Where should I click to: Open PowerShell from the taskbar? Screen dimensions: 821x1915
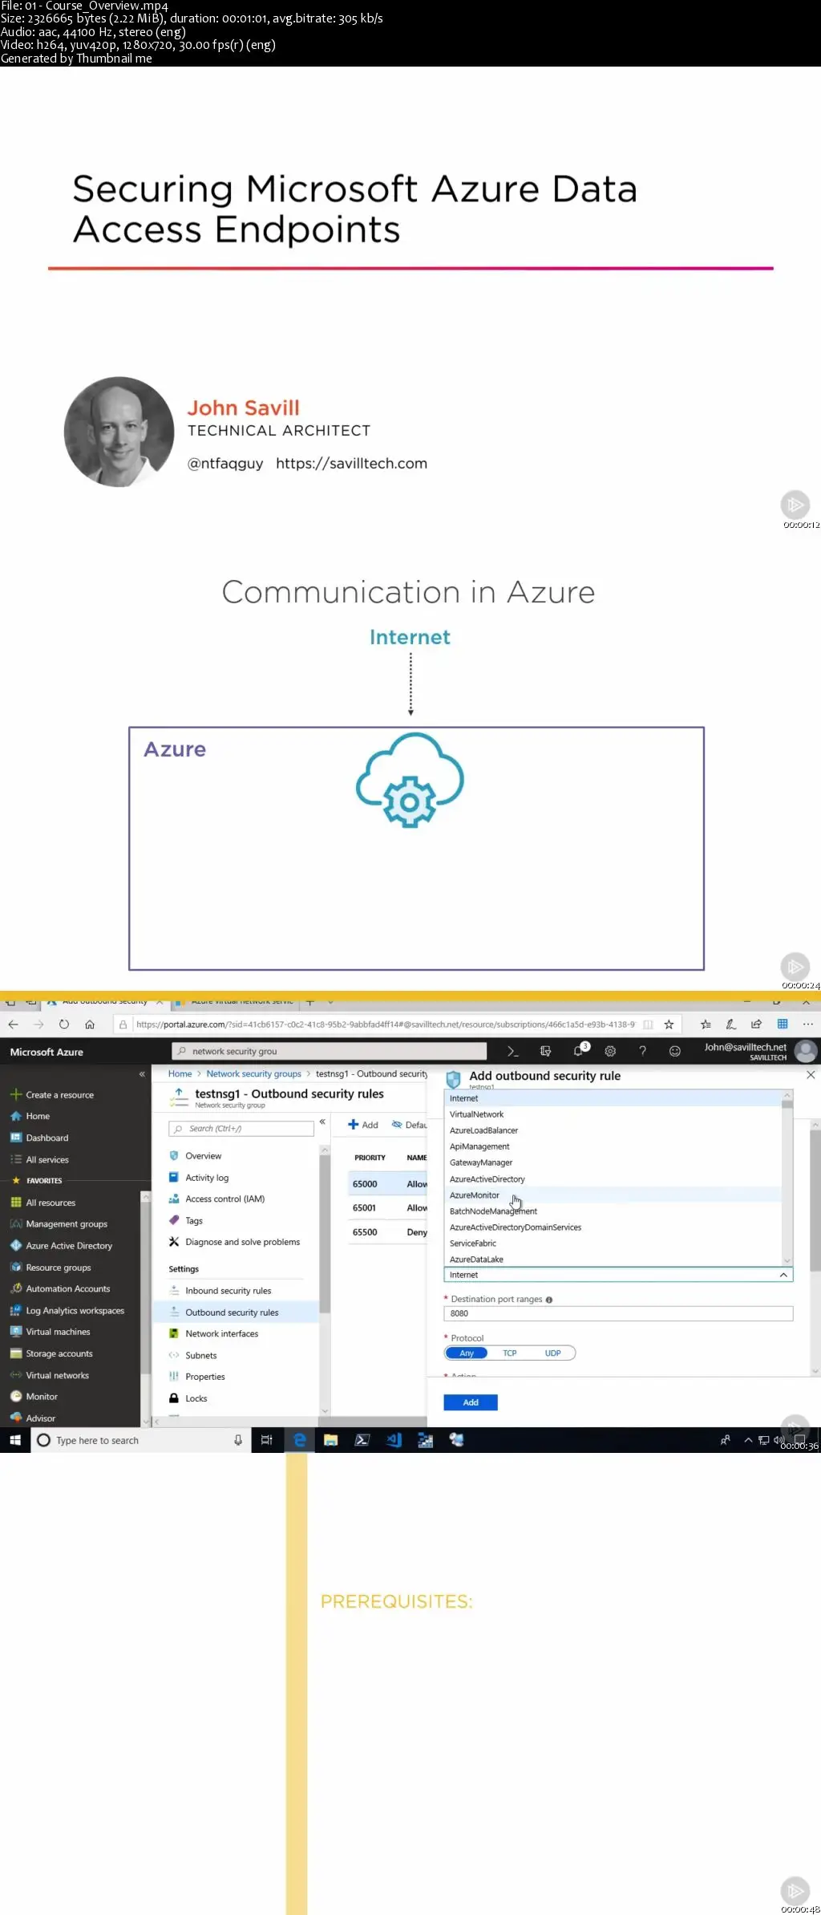coord(362,1439)
